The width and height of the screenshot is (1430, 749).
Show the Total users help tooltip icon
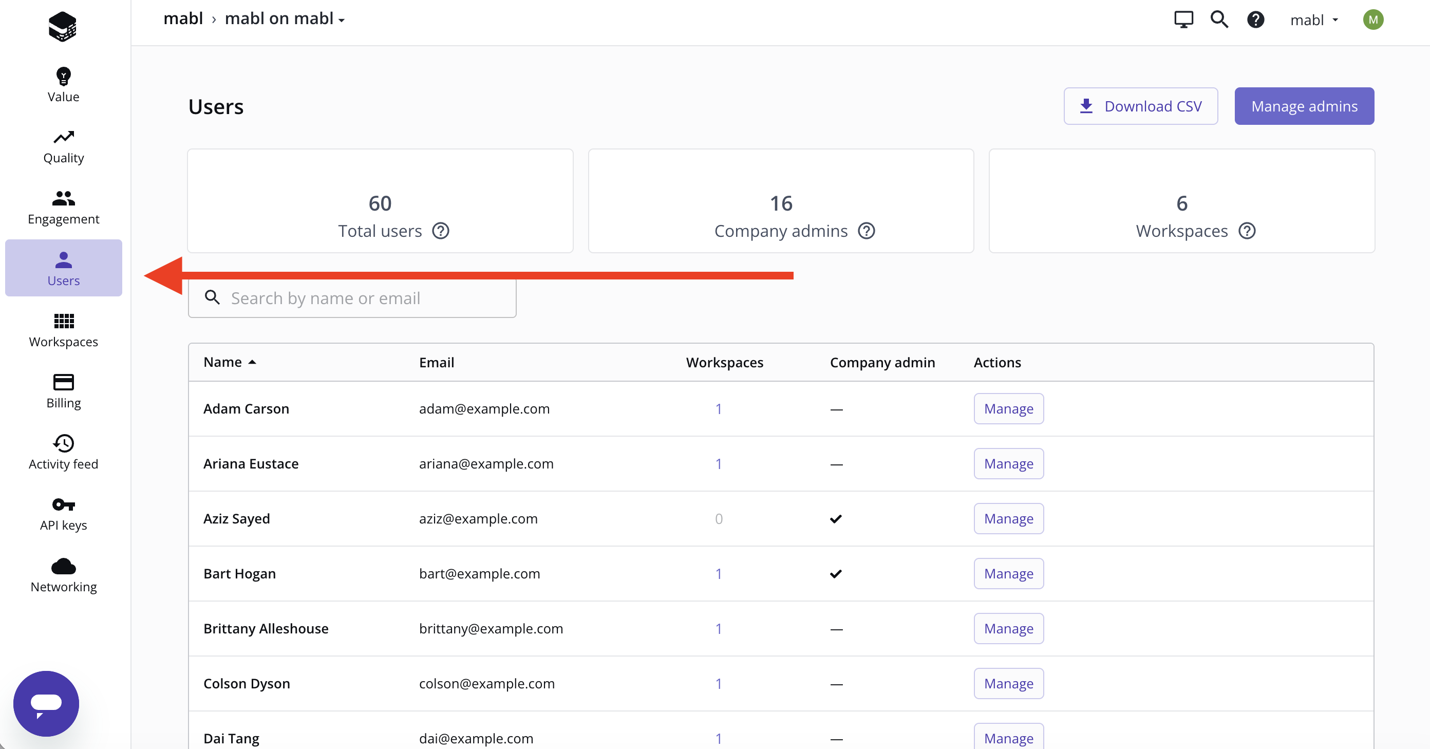[x=441, y=231]
